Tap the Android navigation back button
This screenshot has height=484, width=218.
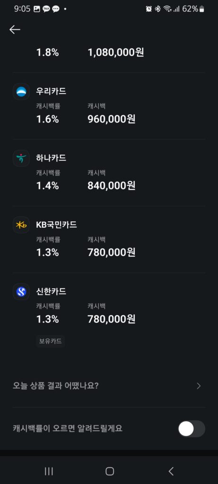[171, 471]
